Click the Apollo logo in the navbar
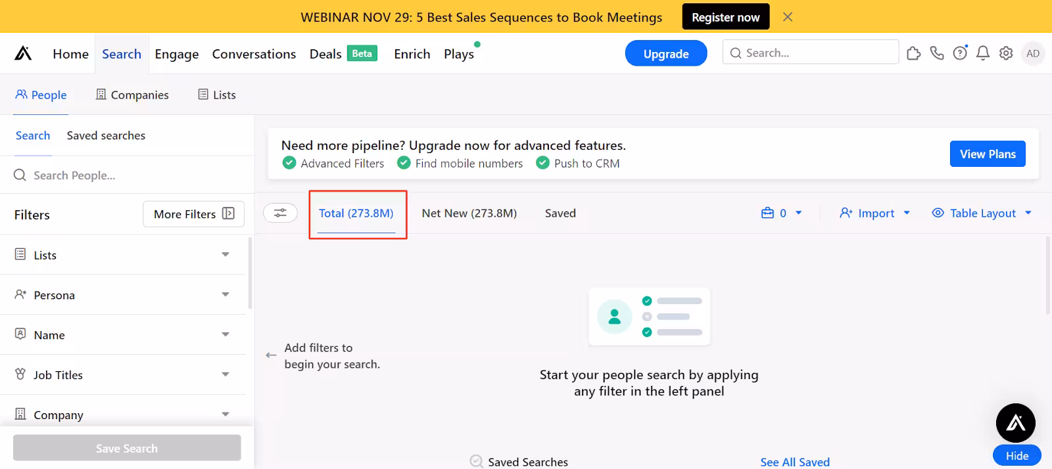Viewport: 1052px width, 469px height. point(23,53)
